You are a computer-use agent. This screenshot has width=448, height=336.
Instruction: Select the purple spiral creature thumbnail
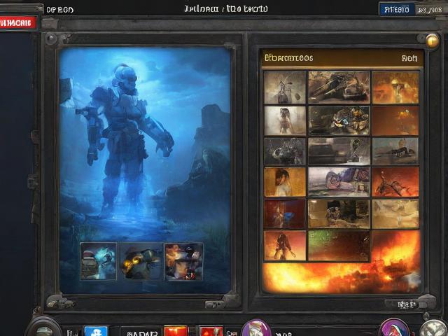[x=339, y=182]
